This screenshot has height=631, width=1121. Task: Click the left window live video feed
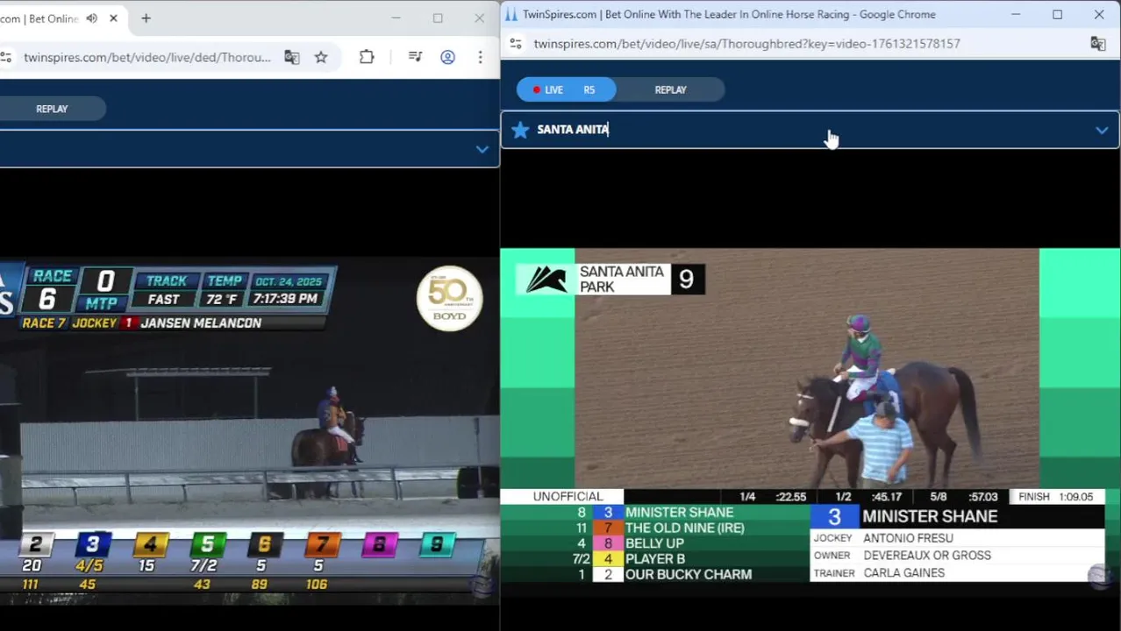click(250, 430)
